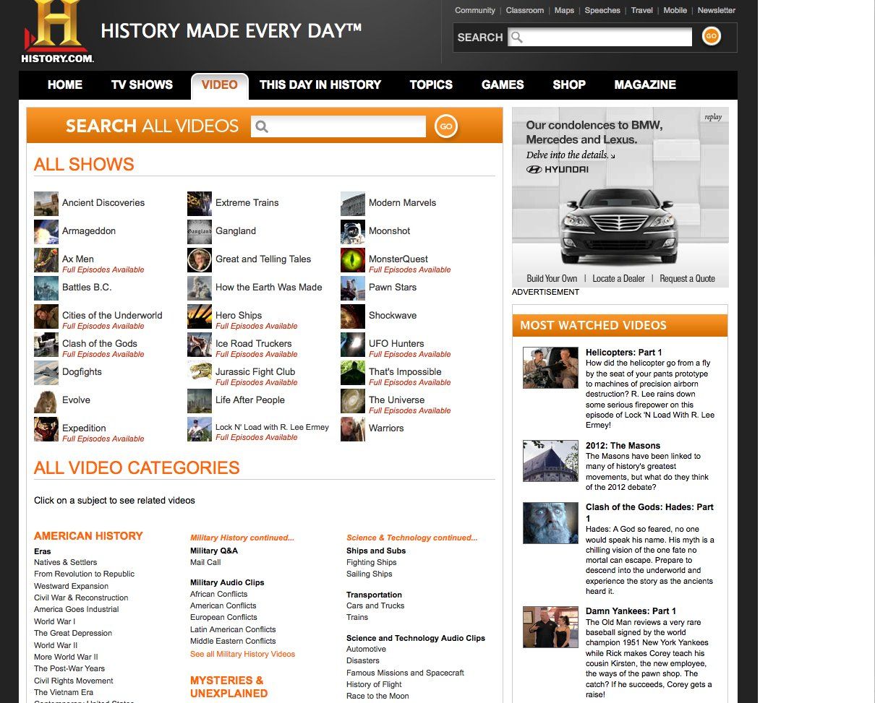
Task: Open the Cars and Trucks link
Action: (x=375, y=605)
